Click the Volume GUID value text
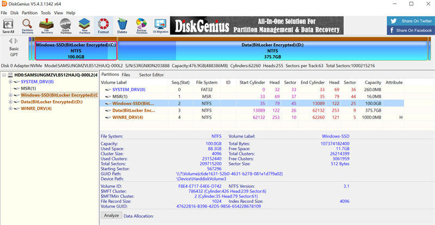435x225 pixels. click(x=219, y=206)
